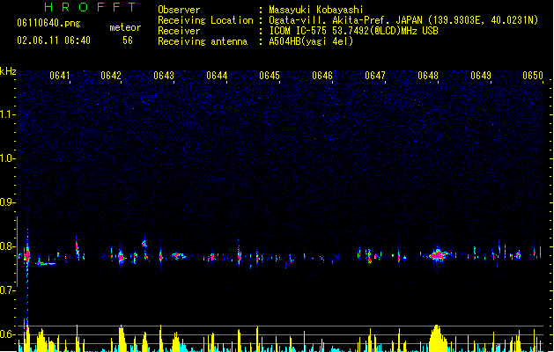The height and width of the screenshot is (352, 554).
Task: Click the 0643 time marker
Action: point(164,76)
